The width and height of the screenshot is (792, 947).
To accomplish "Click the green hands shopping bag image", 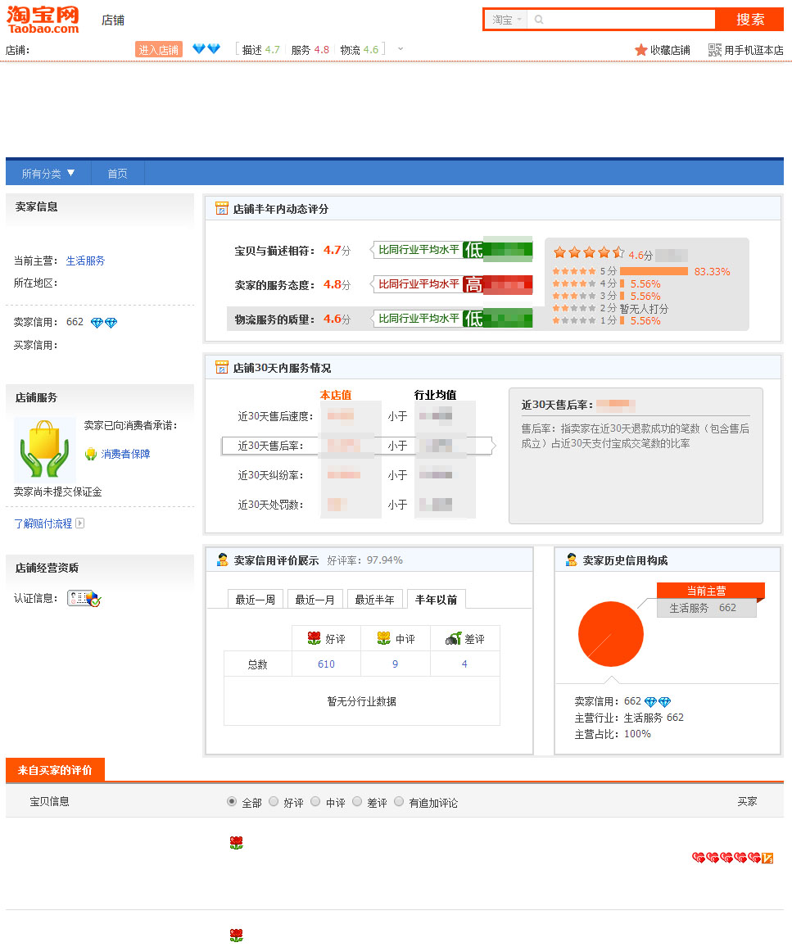I will point(45,450).
